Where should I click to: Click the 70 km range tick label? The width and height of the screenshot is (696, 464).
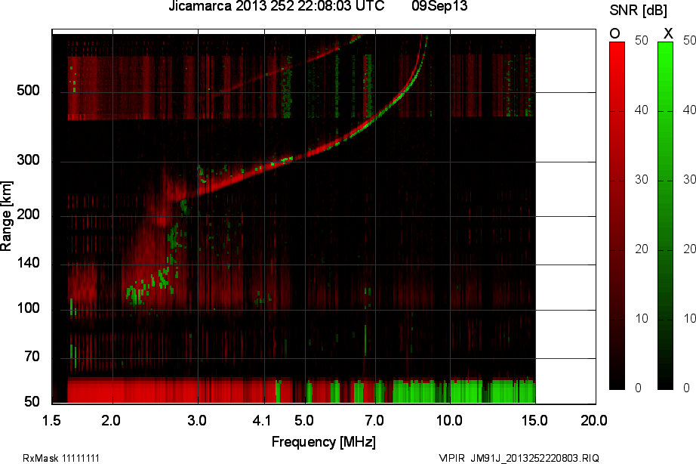(32, 357)
